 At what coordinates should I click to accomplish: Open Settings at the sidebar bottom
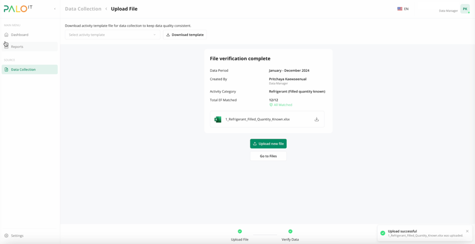coord(17,235)
